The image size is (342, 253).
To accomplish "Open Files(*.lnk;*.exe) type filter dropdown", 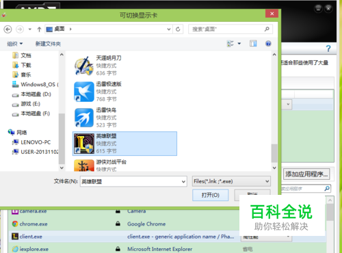I will click(231, 181).
